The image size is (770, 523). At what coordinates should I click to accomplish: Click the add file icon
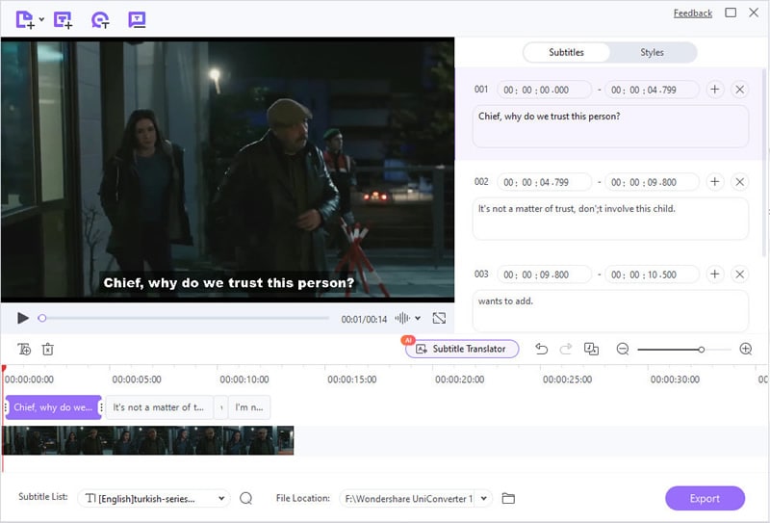tap(25, 19)
